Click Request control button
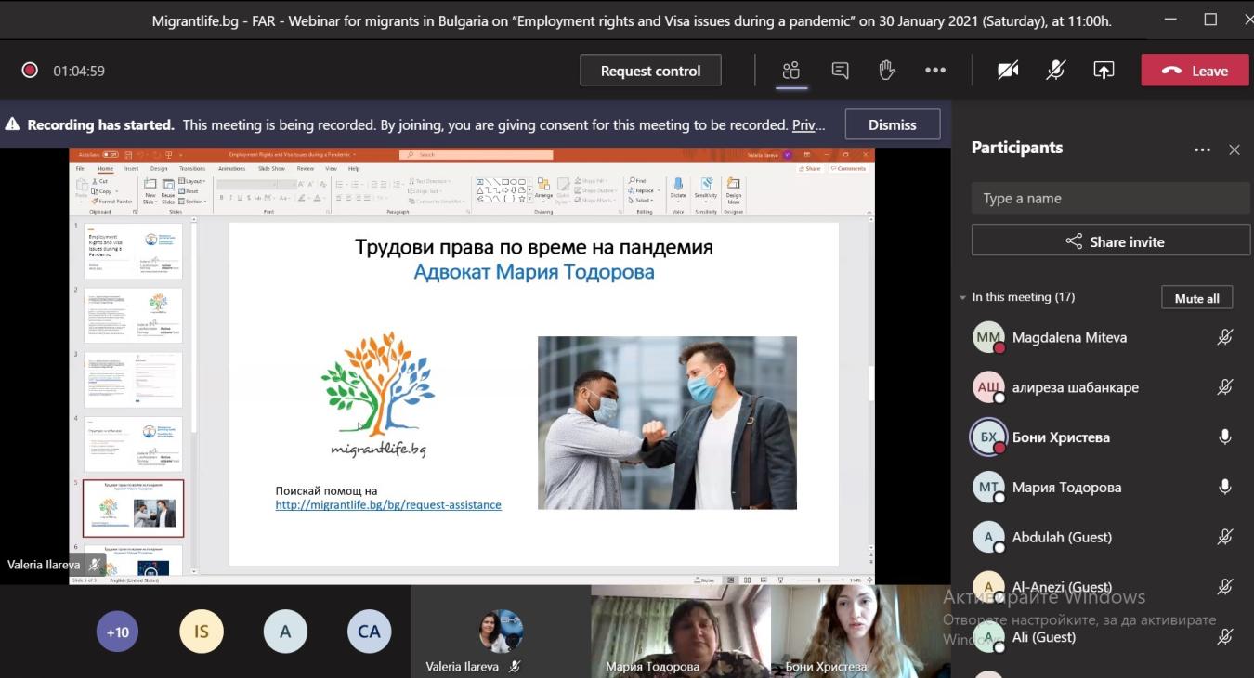 tap(650, 71)
